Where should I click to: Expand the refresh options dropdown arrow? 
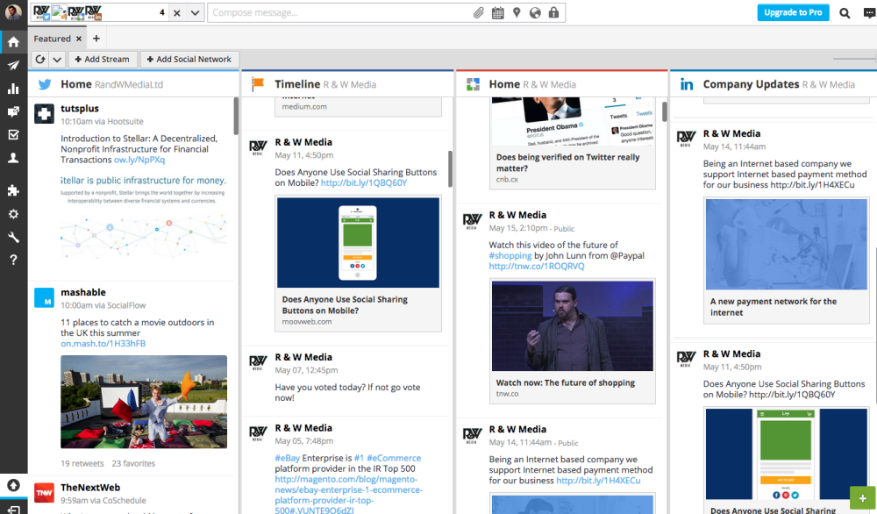(x=57, y=60)
